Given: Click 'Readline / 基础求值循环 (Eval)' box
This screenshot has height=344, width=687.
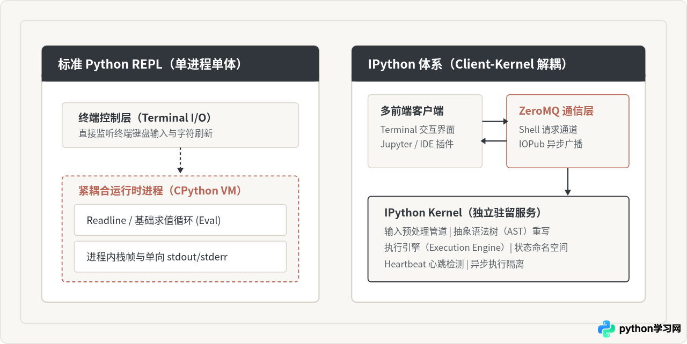Looking at the screenshot, I should click(180, 220).
